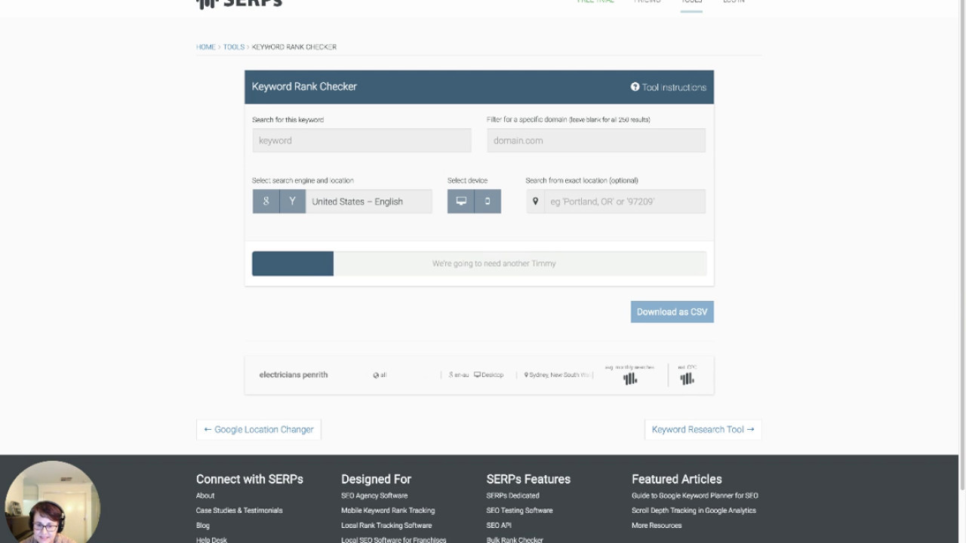The width and height of the screenshot is (966, 543).
Task: Open SERPs Dedicated footer link
Action: pyautogui.click(x=513, y=495)
